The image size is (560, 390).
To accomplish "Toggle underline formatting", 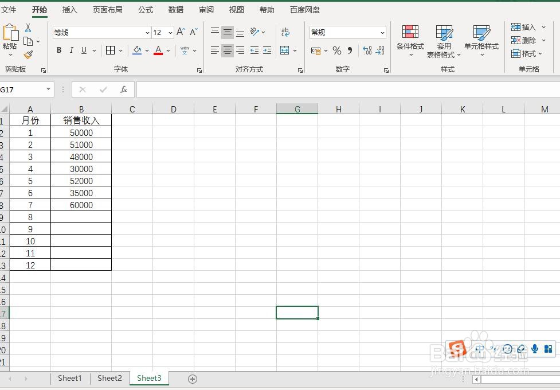I will (83, 50).
